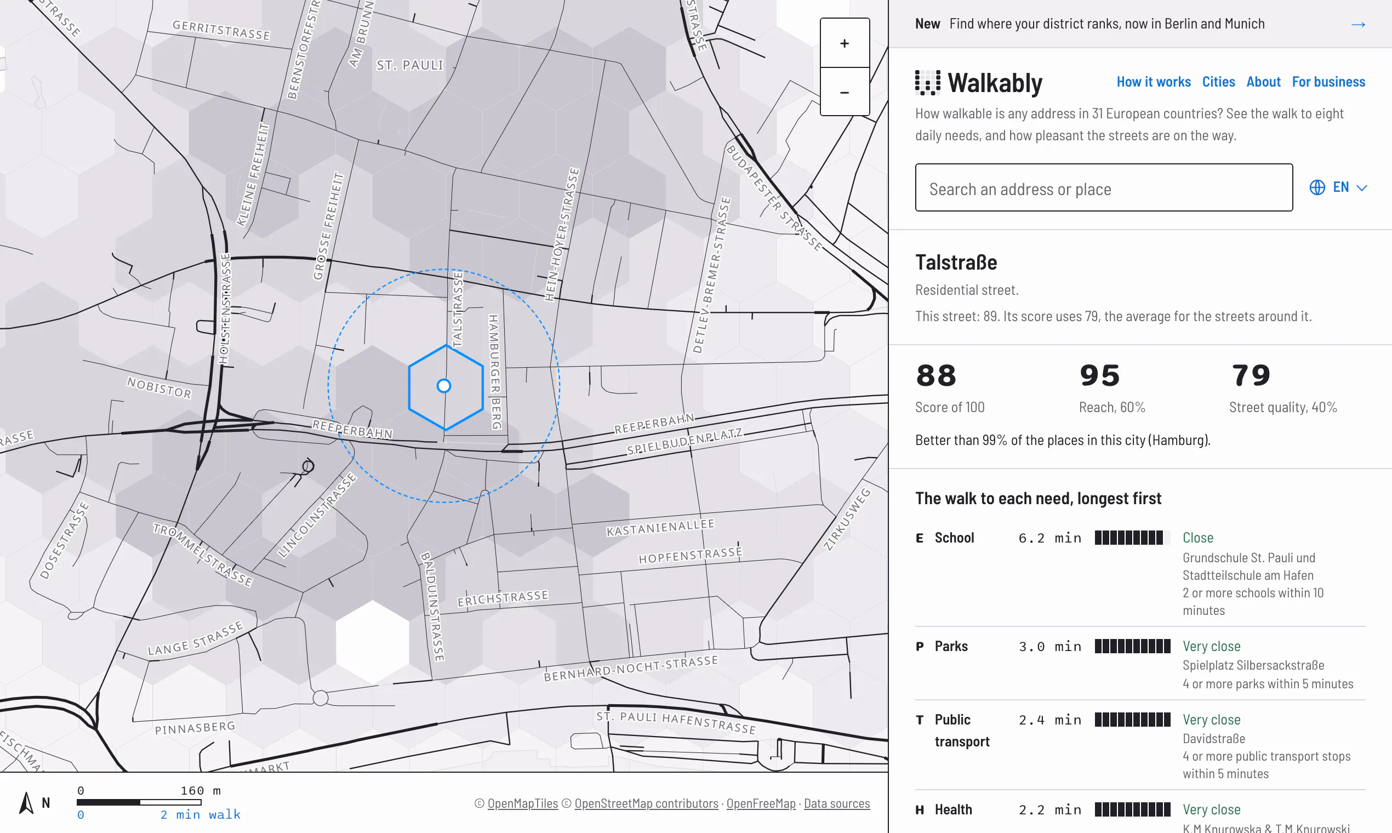Screen dimensions: 1392x833
Task: Click the Health 2.2 min value
Action: point(1049,810)
